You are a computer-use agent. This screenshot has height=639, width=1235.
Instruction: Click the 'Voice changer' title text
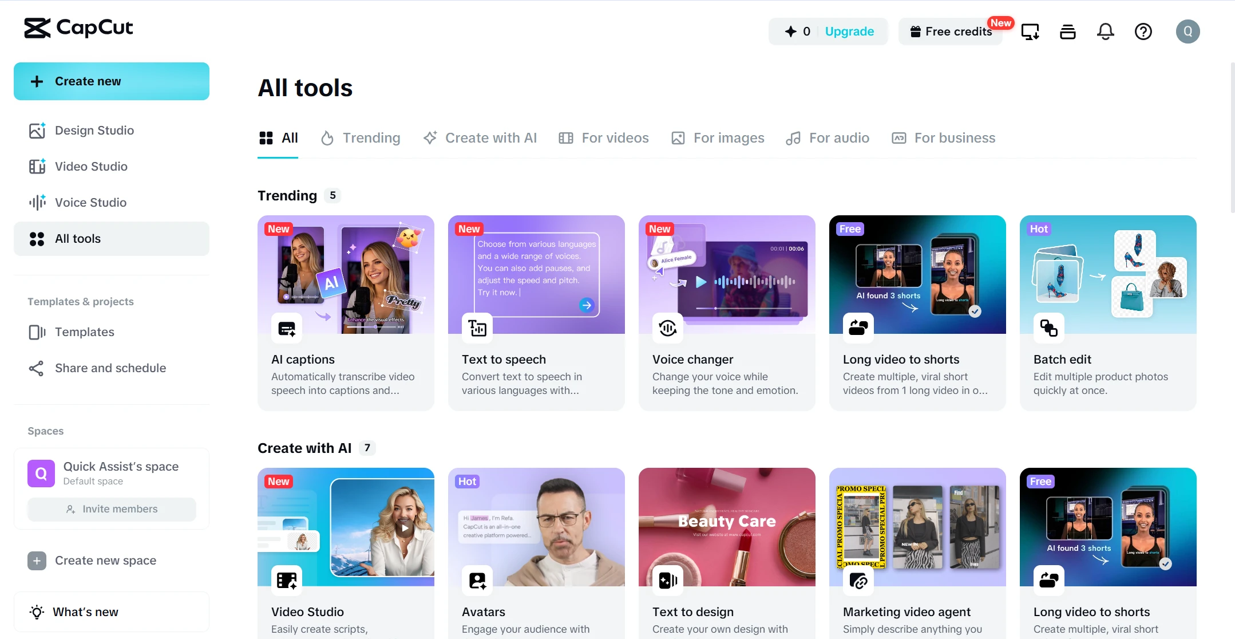[x=692, y=360]
